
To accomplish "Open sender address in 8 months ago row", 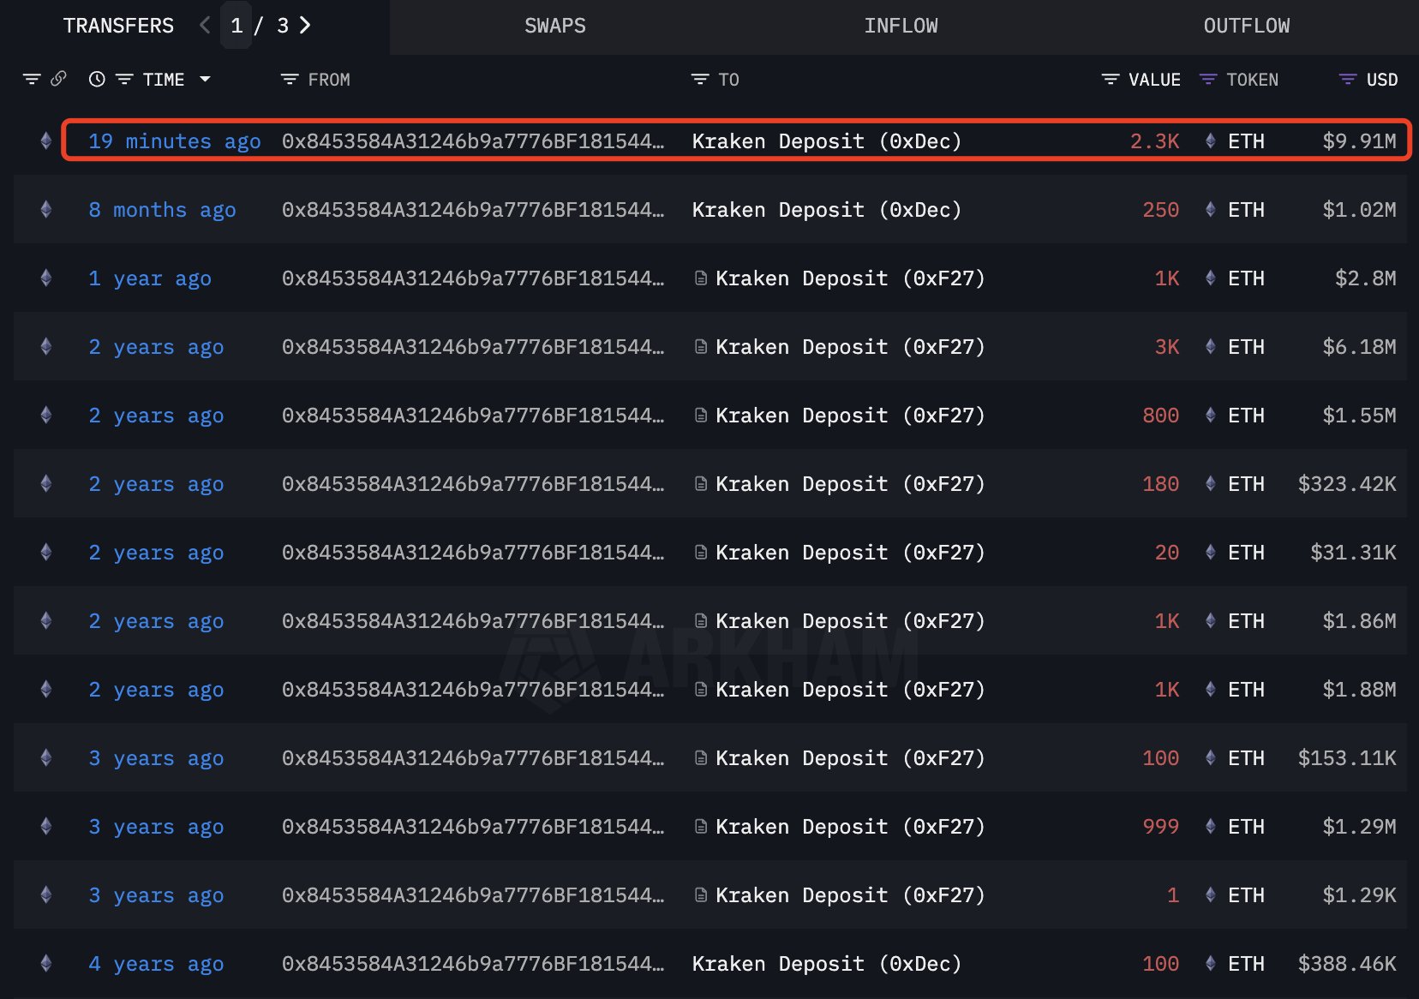I will [473, 210].
